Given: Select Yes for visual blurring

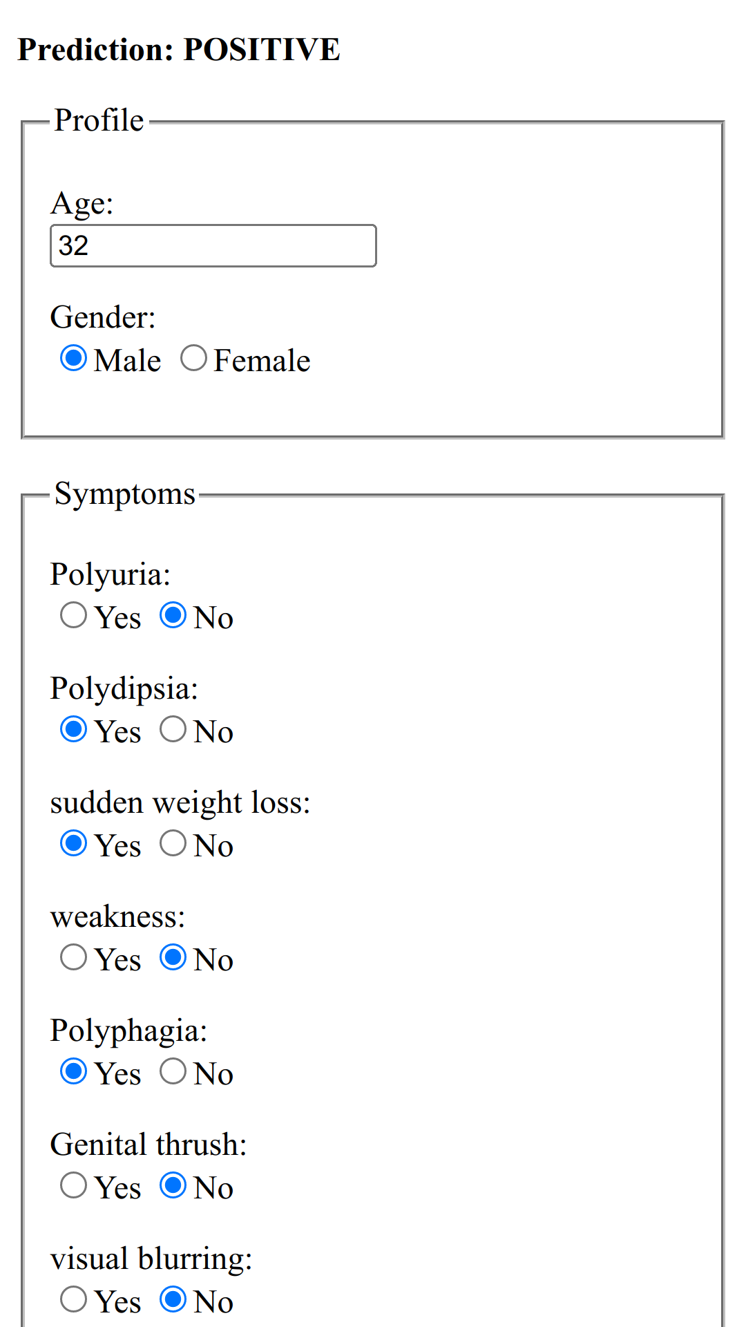Looking at the screenshot, I should [74, 1299].
